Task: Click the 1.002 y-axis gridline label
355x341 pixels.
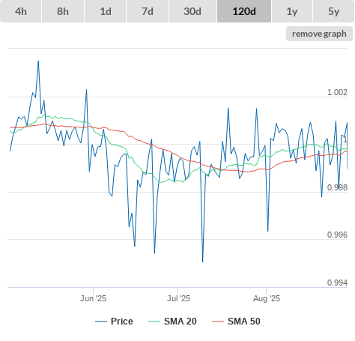Action: pos(337,92)
